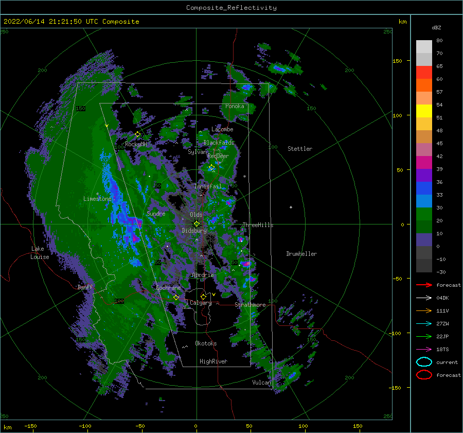Click the green 22JP arrow icon

point(424,336)
